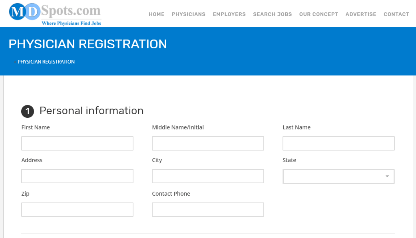
Task: Select the Last Name text field
Action: (x=338, y=143)
